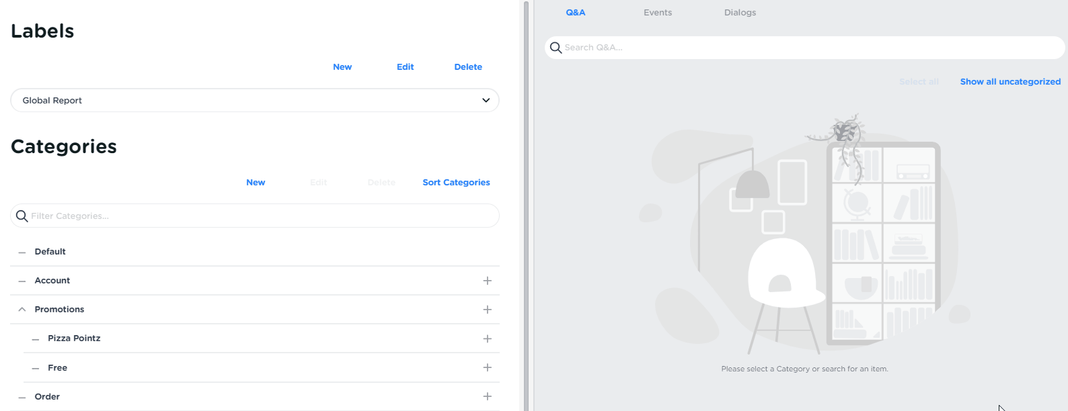Click Delete under Labels
This screenshot has height=411, width=1068.
468,67
